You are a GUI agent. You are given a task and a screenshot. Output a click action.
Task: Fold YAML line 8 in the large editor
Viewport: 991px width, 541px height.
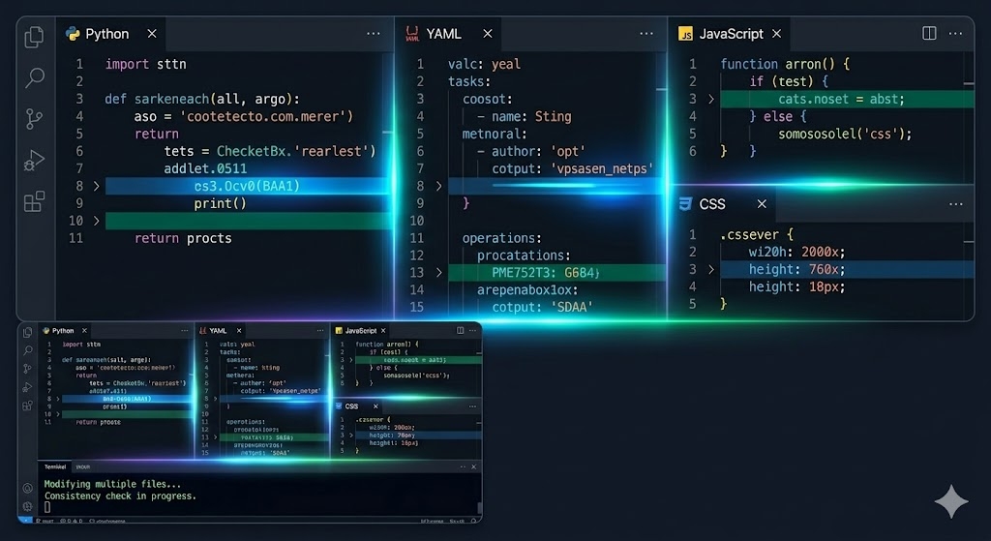pyautogui.click(x=438, y=186)
